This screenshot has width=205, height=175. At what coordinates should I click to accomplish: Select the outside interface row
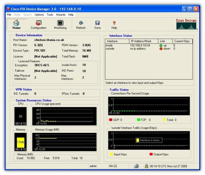click(149, 49)
